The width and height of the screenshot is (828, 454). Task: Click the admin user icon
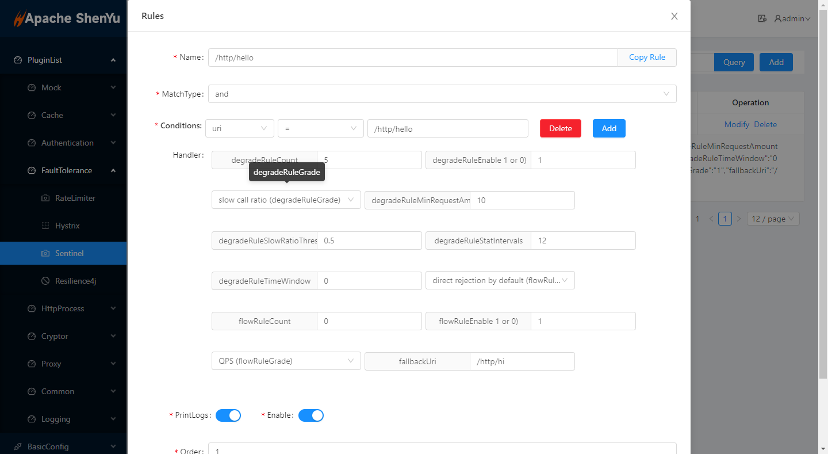click(x=778, y=18)
